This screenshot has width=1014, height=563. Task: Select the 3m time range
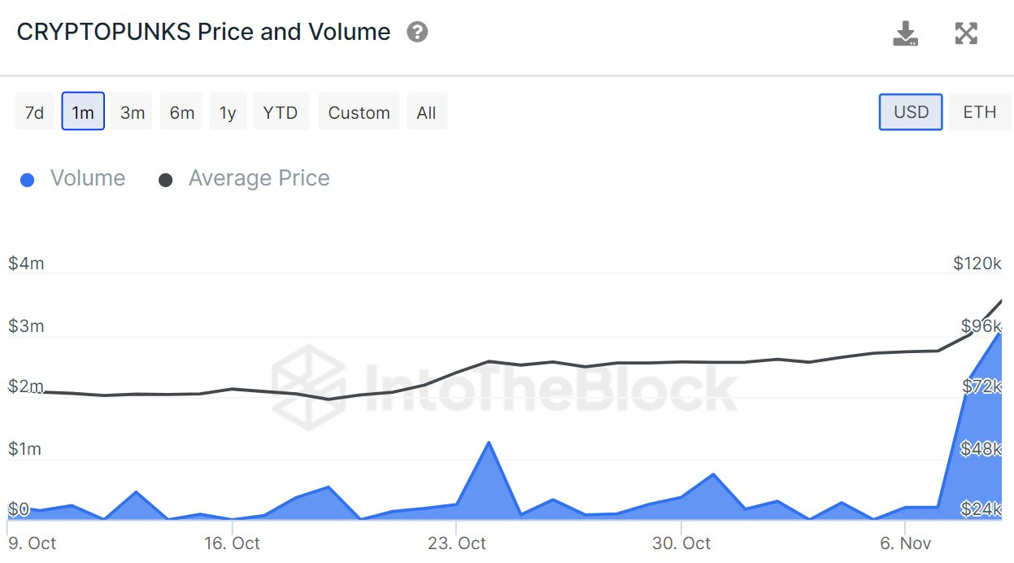133,112
